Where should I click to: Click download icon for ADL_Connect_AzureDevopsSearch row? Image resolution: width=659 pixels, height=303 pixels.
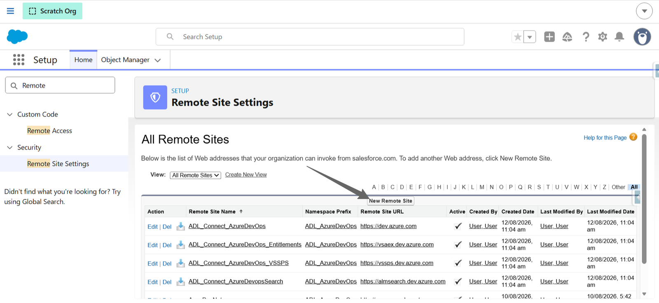180,282
